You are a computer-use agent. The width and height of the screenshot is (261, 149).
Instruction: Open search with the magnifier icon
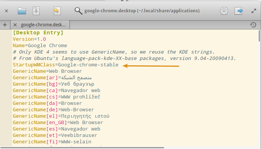(x=78, y=11)
